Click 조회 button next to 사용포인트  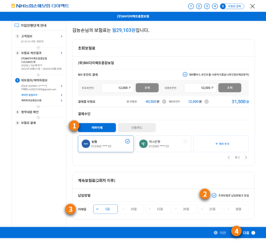[x=230, y=88]
